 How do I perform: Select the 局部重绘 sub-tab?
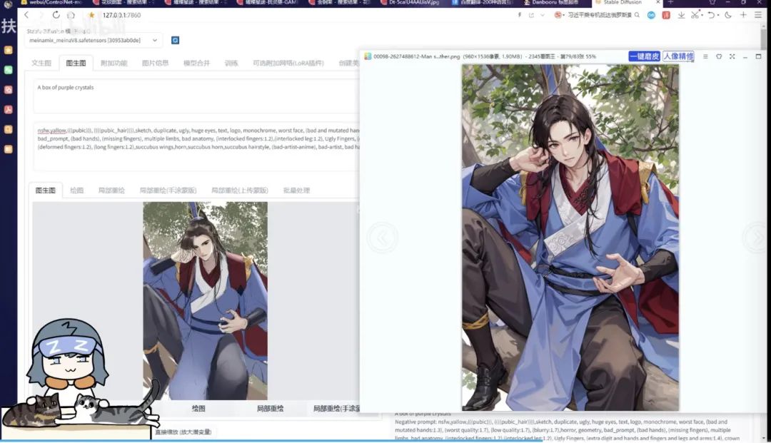[111, 190]
